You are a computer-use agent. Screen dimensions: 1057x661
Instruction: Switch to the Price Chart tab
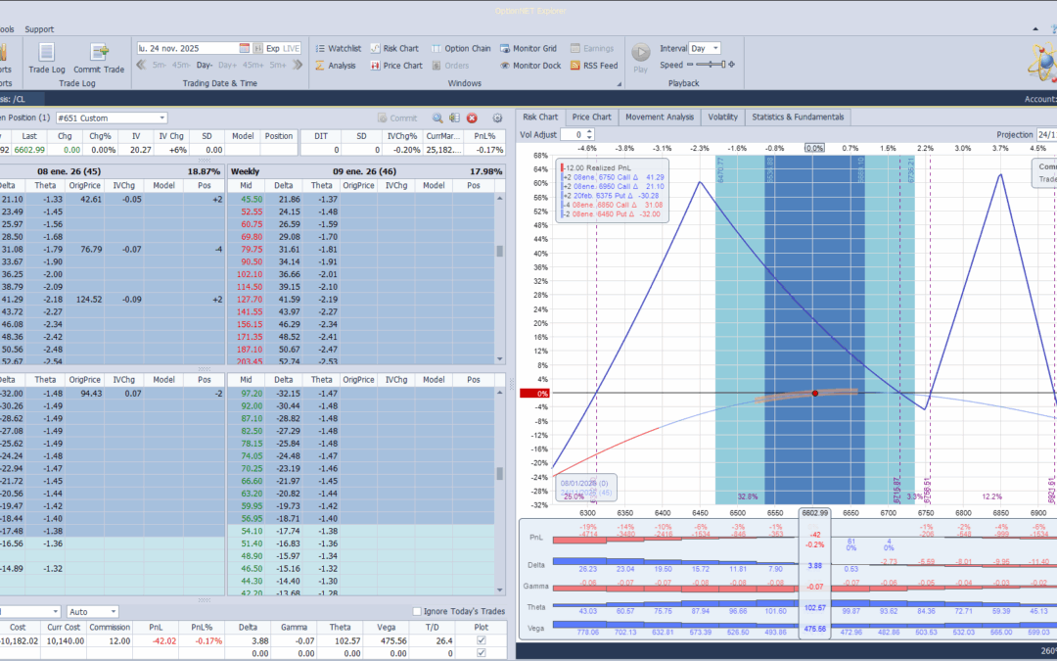click(x=591, y=118)
